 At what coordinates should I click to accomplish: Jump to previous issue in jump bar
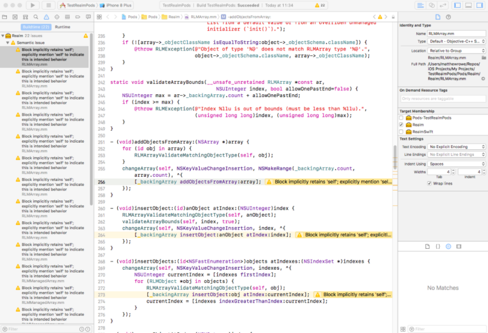(x=375, y=17)
